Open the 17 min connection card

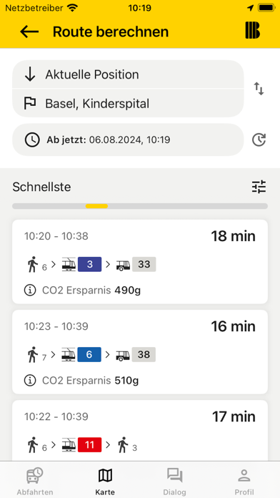[140, 430]
